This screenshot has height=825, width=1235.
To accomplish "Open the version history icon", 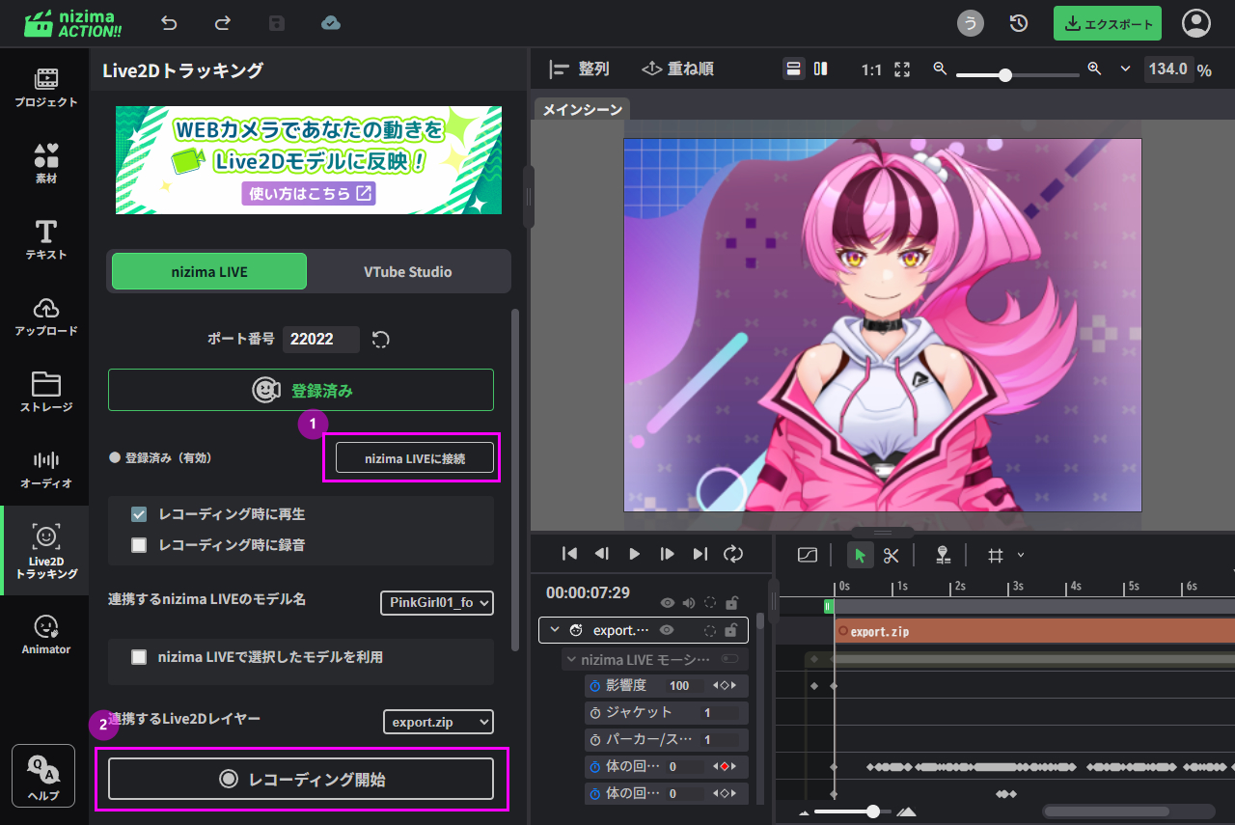I will coord(1019,24).
